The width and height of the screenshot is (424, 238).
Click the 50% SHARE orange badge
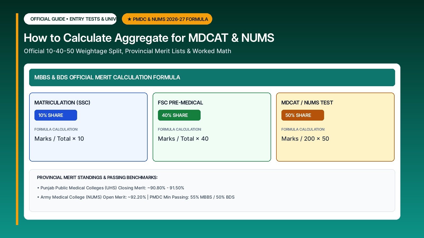coord(303,115)
